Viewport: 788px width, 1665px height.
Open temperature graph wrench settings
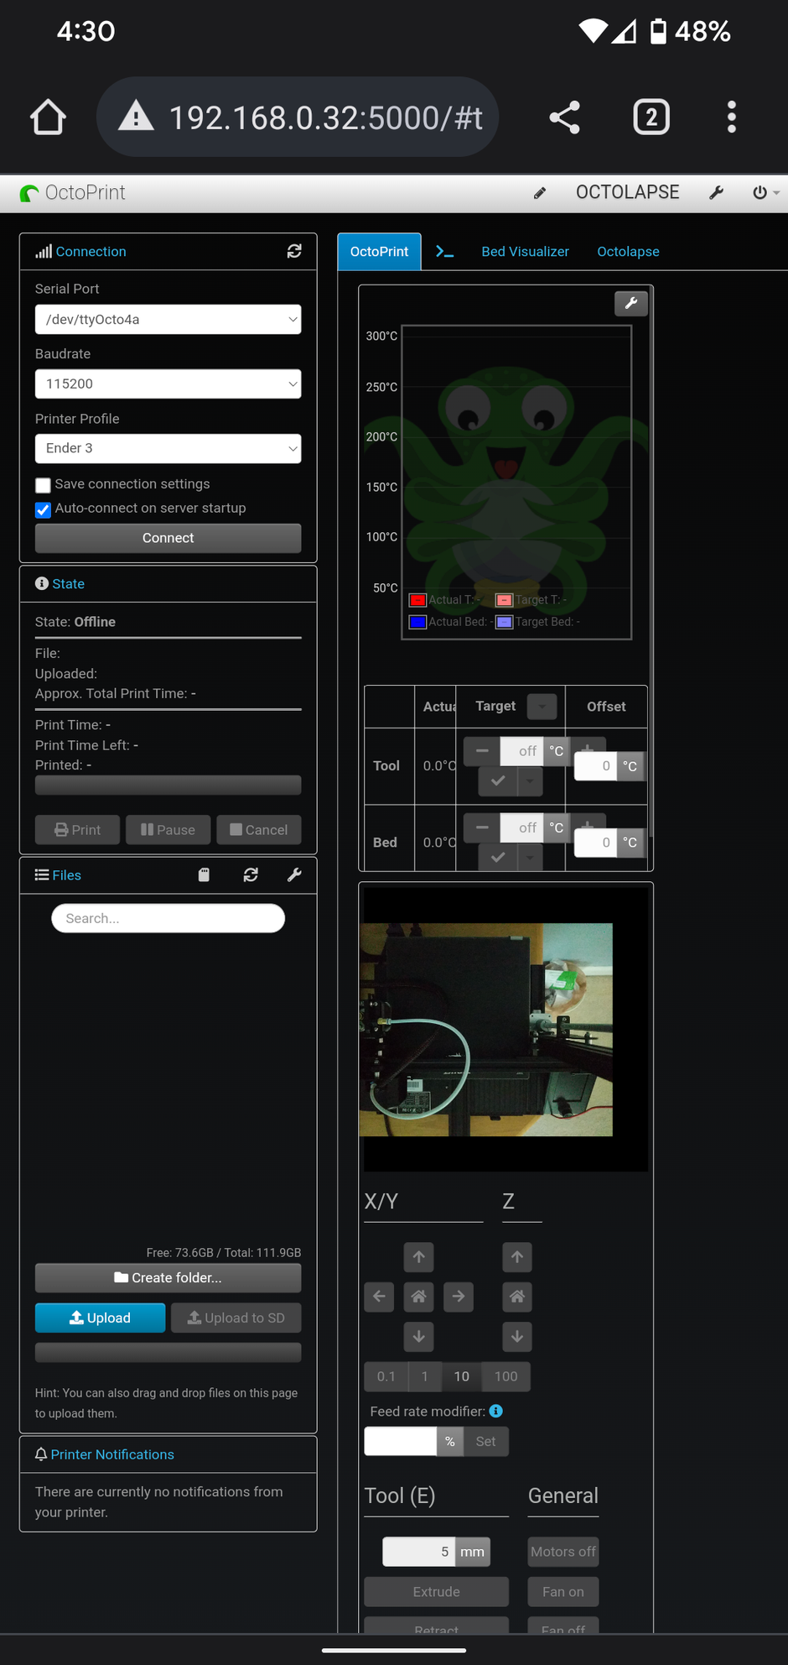(x=631, y=303)
